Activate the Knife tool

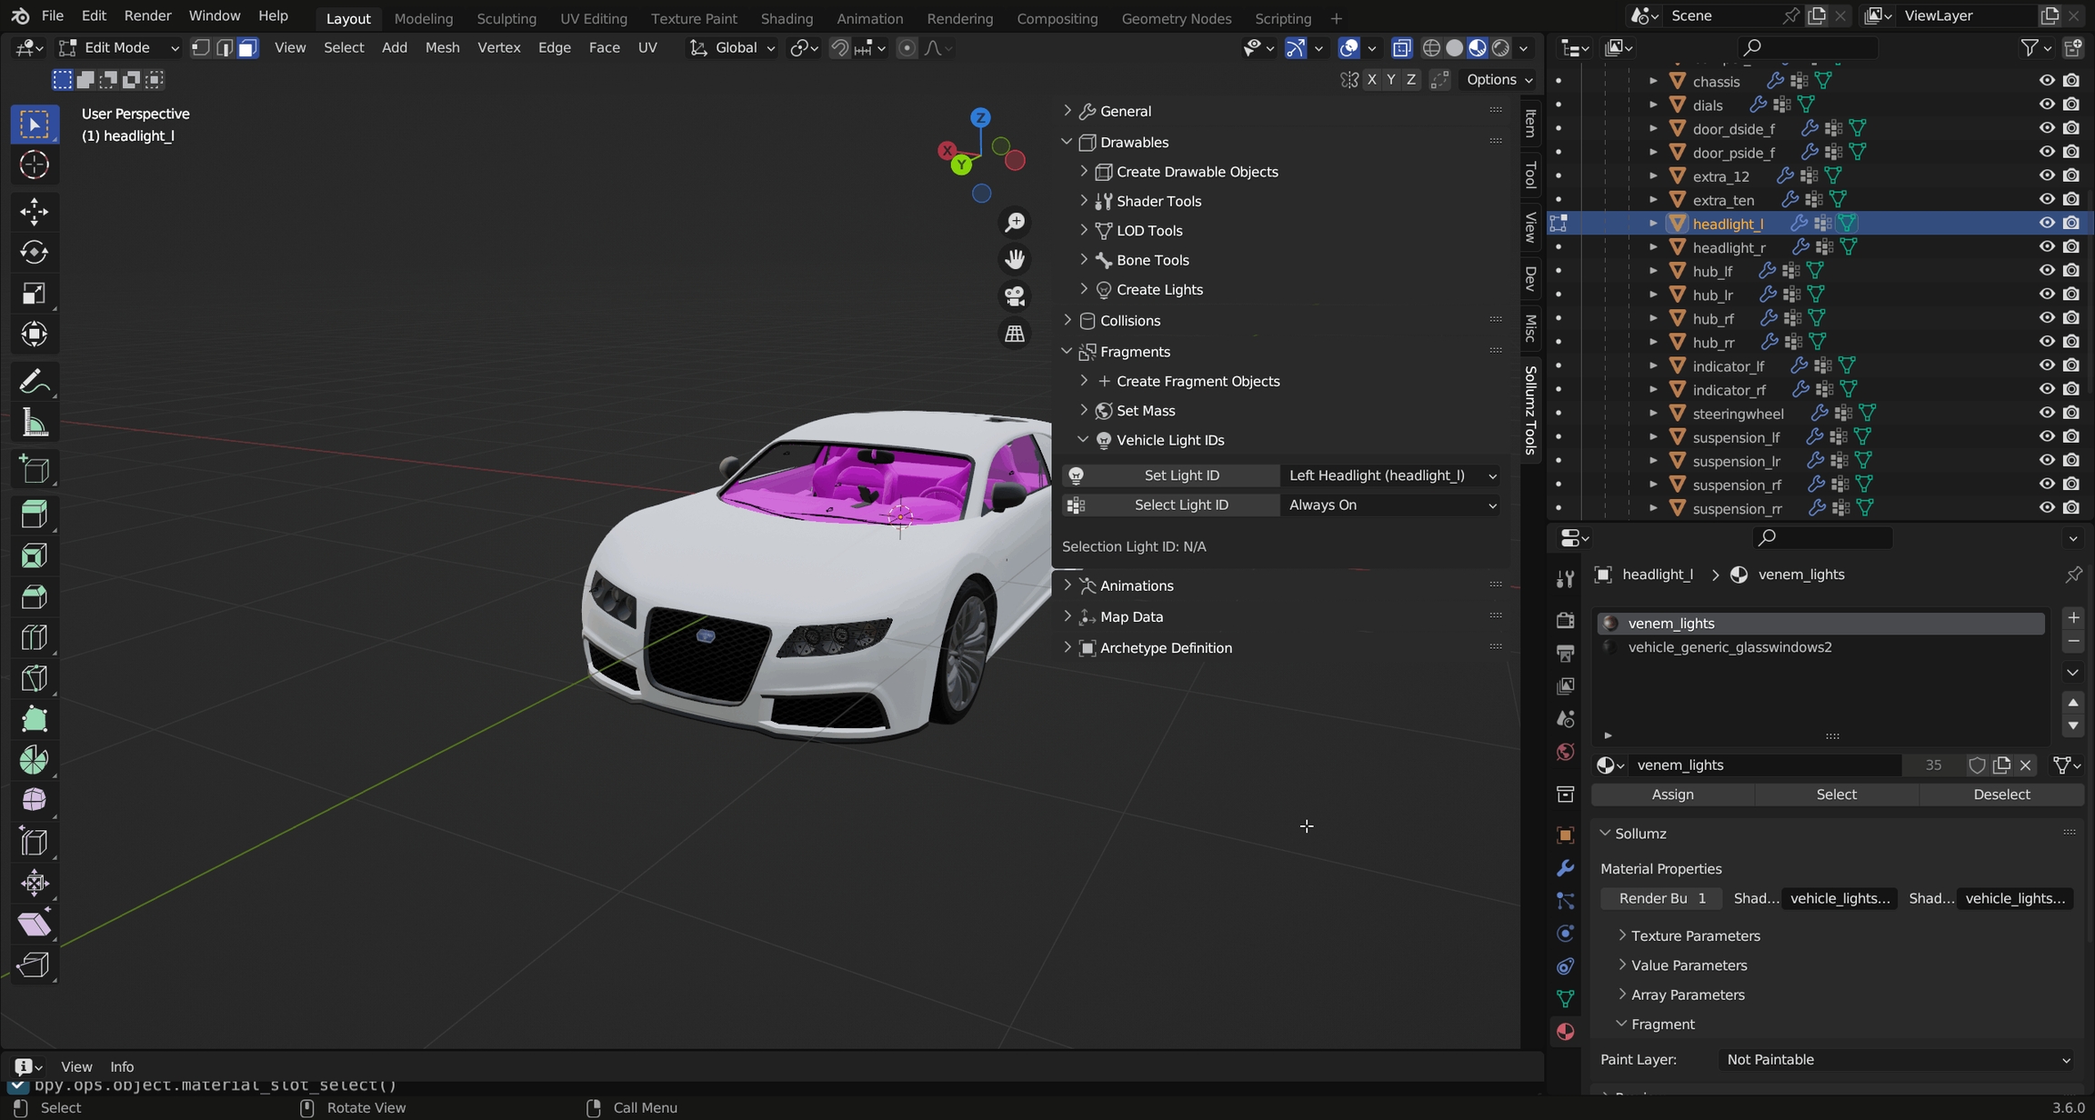(34, 678)
